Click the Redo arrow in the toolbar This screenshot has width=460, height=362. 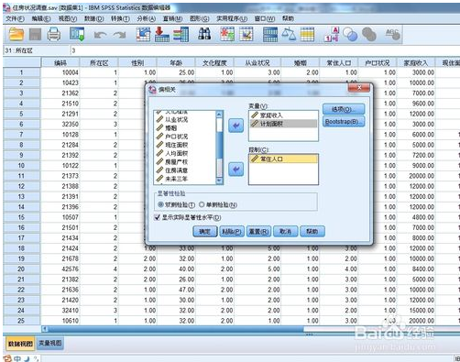click(x=120, y=35)
